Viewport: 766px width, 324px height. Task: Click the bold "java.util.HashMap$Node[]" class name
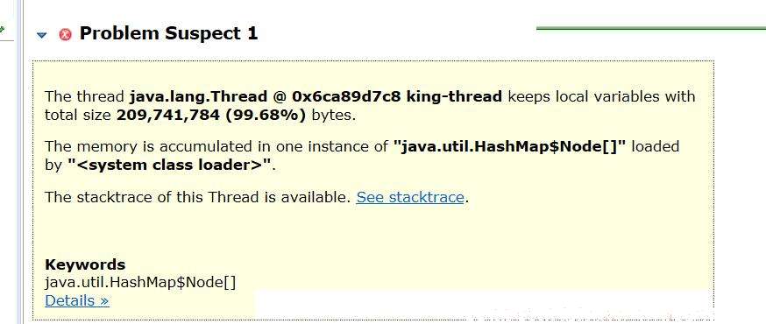509,146
